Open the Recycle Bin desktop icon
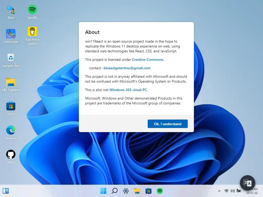 click(11, 60)
